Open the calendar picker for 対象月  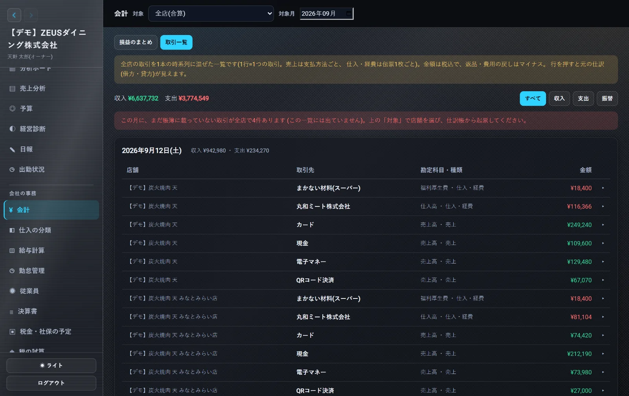[348, 14]
